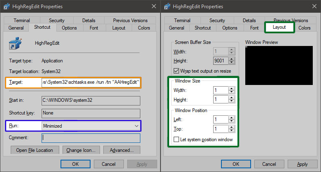Image resolution: width=321 pixels, height=172 pixels.
Task: Click Advanced button
Action: coord(122,150)
